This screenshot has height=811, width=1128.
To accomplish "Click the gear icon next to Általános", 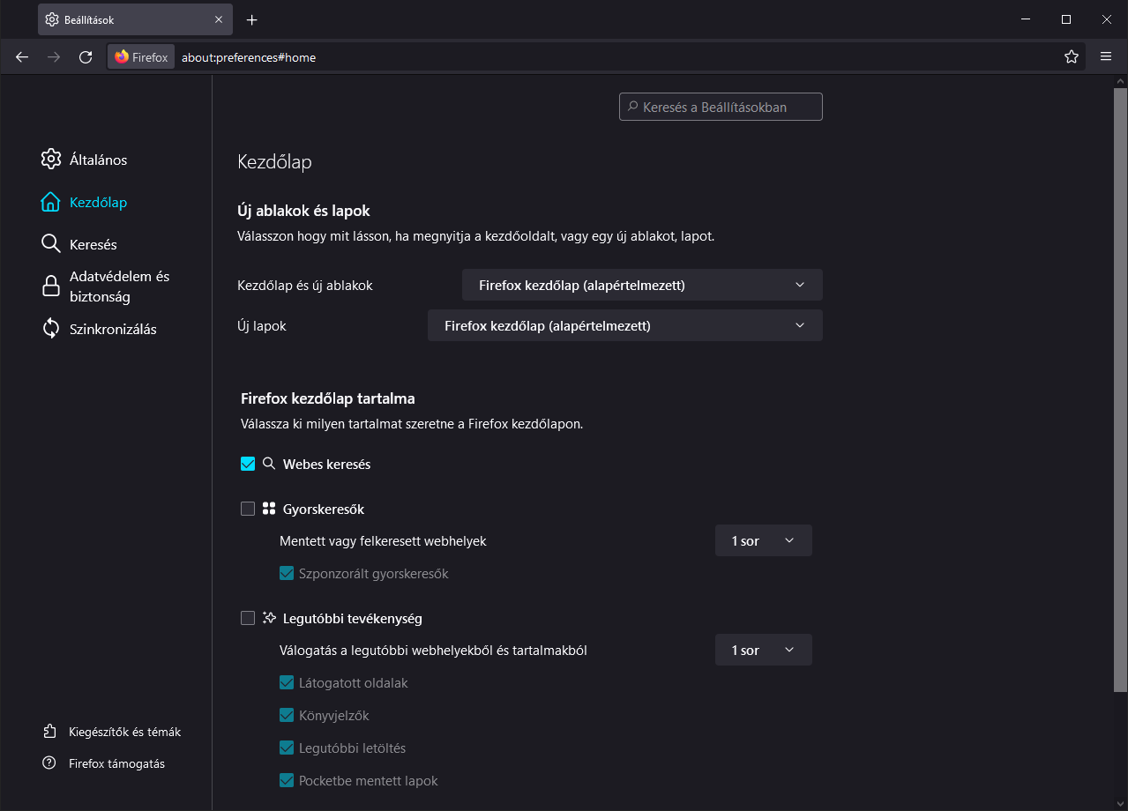I will point(51,160).
